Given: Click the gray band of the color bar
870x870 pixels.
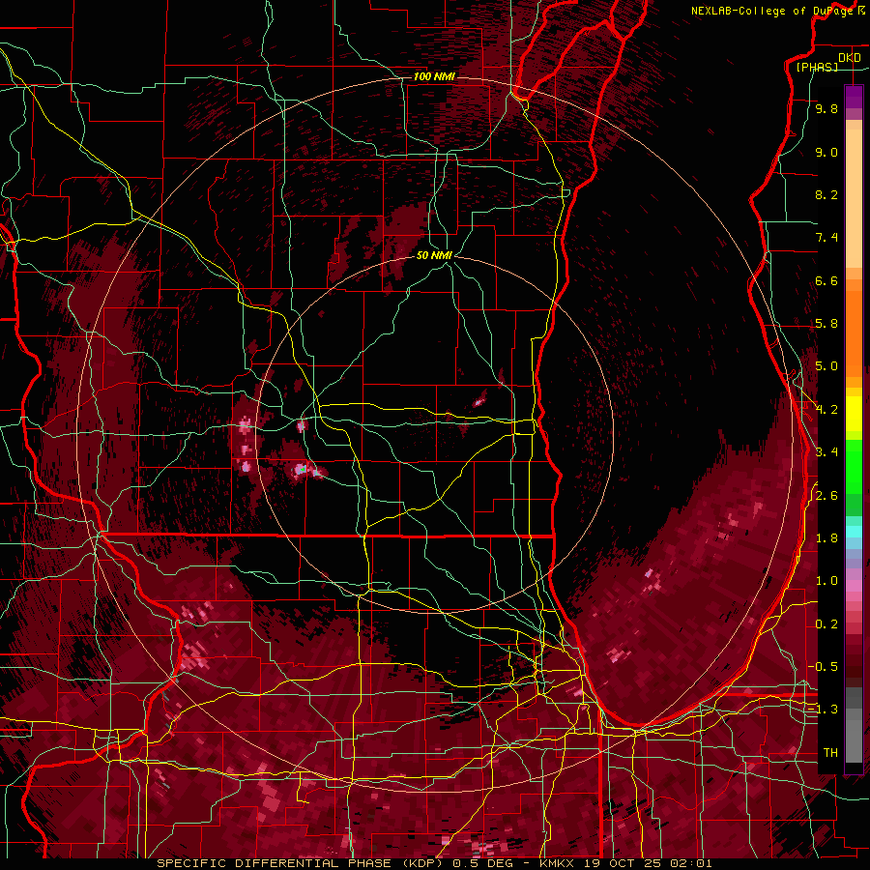Looking at the screenshot, I should (x=854, y=727).
